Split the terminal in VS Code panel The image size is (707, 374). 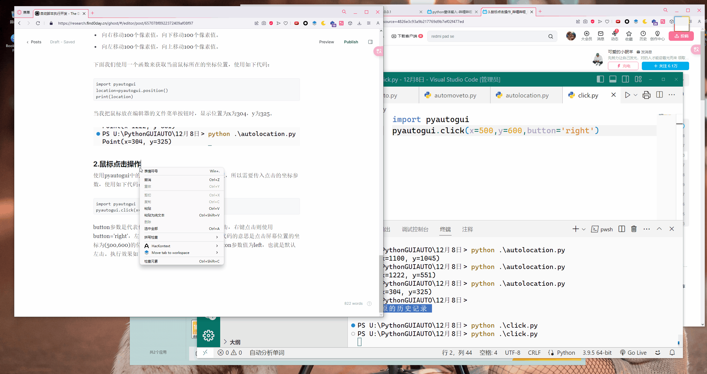pyautogui.click(x=622, y=229)
